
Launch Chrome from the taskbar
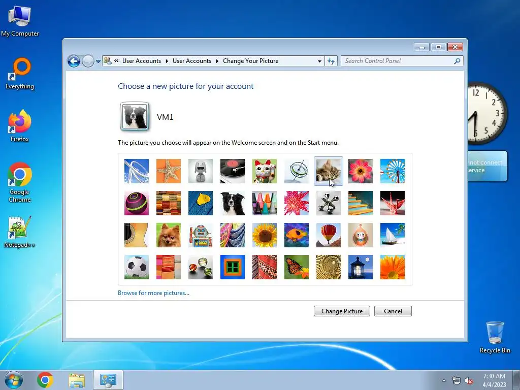(45, 380)
